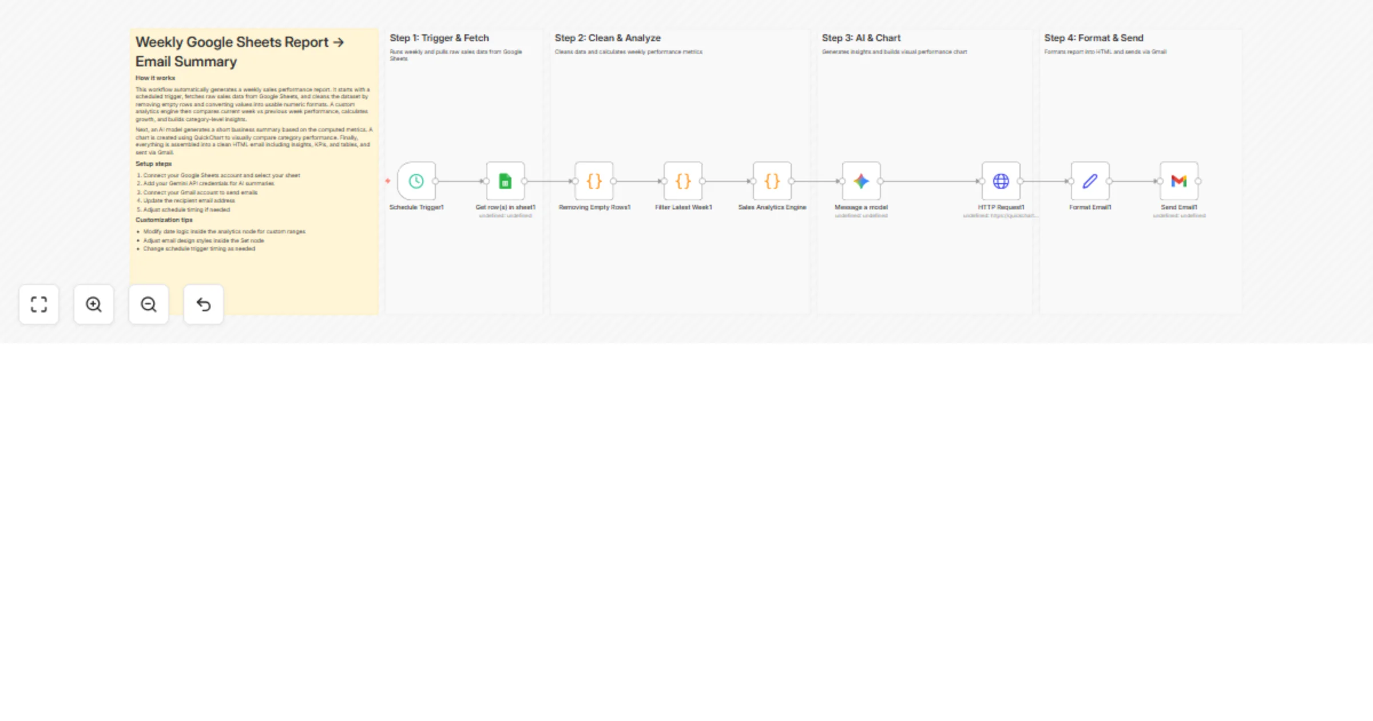Click the Schedule Trigger1 label text
The height and width of the screenshot is (721, 1373).
point(416,207)
